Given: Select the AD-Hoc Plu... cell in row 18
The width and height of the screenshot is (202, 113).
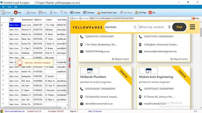Looking at the screenshot, I should 27,104.
